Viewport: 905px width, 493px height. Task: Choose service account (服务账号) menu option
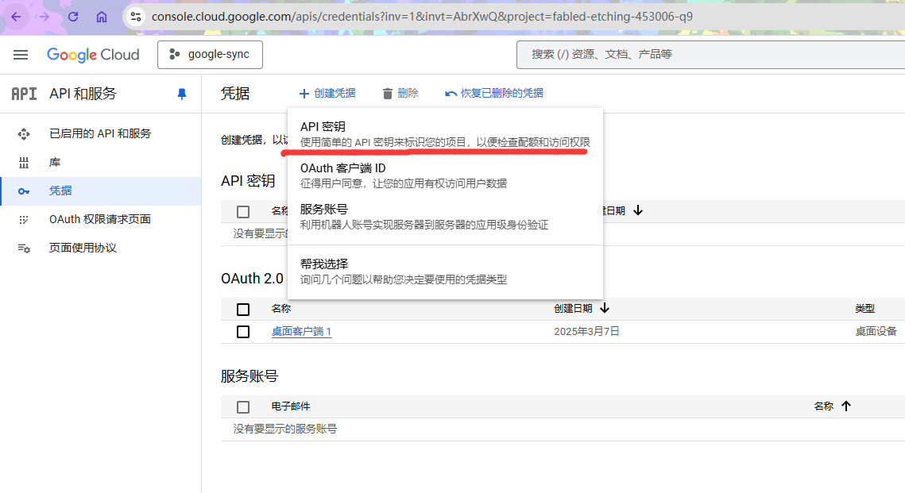(x=445, y=216)
